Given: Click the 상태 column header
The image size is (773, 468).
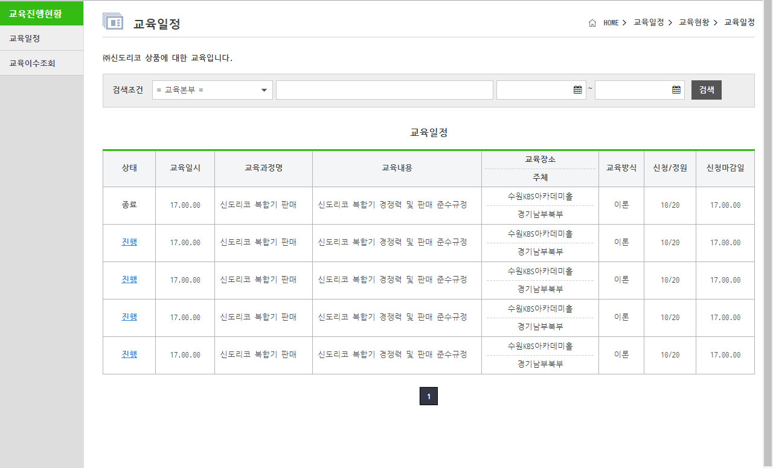Looking at the screenshot, I should click(129, 168).
